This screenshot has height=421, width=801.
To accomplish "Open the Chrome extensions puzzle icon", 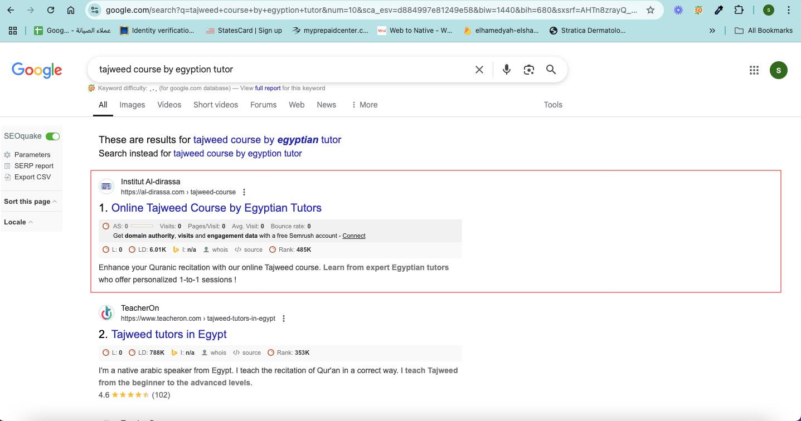I will [739, 10].
